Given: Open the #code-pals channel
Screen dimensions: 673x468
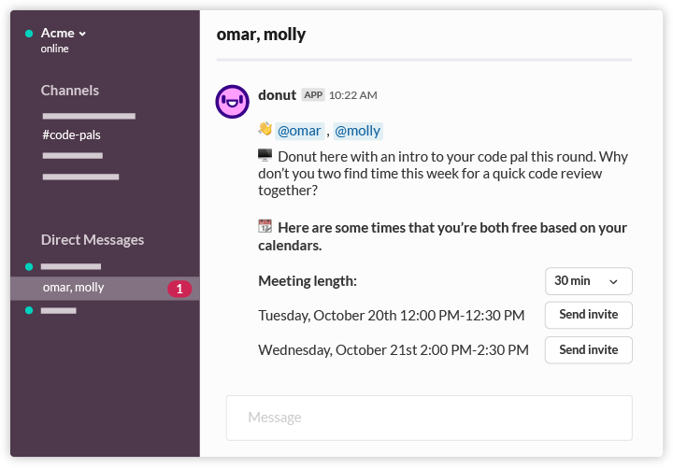Looking at the screenshot, I should pos(71,135).
